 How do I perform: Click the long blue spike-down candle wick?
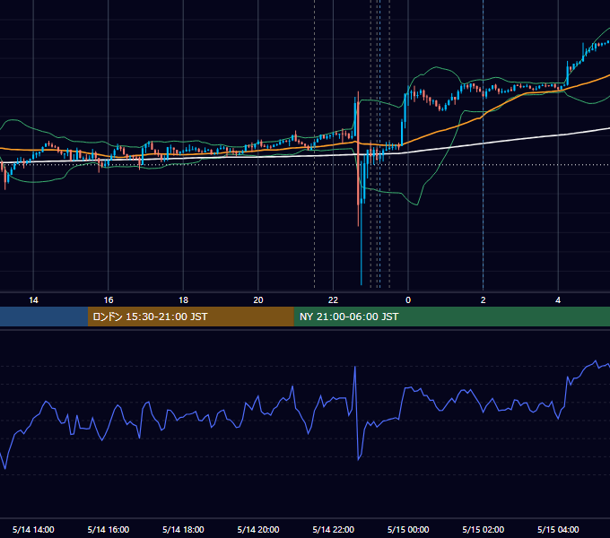tap(362, 245)
